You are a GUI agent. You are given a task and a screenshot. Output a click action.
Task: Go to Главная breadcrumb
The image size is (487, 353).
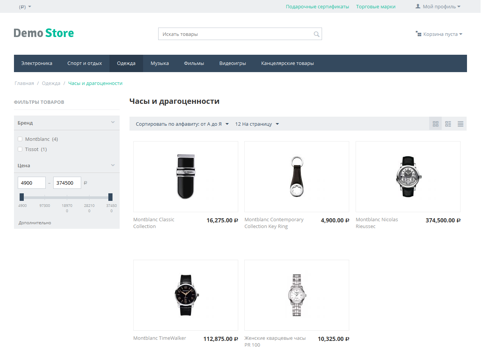(x=24, y=83)
